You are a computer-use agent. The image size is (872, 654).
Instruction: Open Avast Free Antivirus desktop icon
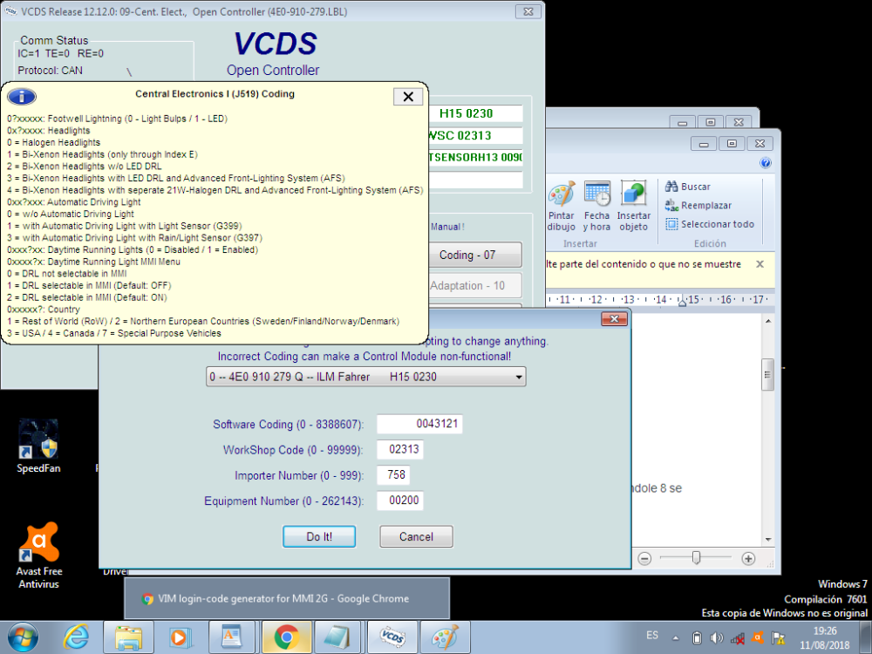pyautogui.click(x=38, y=555)
